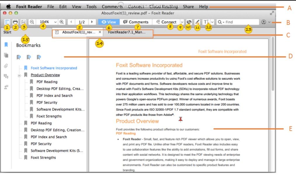The height and width of the screenshot is (175, 296).
Task: Collapse the Product Overview bookmark tree
Action: coord(19,76)
